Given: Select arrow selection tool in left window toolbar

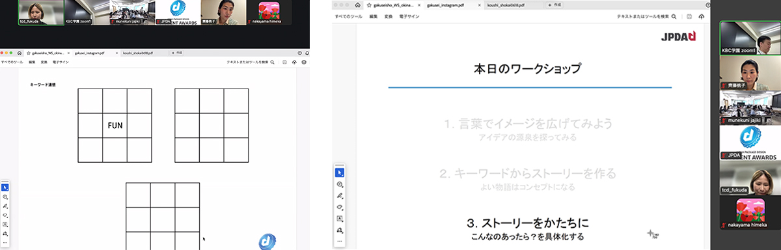Looking at the screenshot, I should pyautogui.click(x=5, y=187).
